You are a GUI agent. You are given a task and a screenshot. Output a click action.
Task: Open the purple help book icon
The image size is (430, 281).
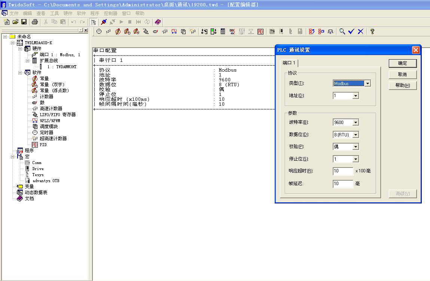(158, 22)
